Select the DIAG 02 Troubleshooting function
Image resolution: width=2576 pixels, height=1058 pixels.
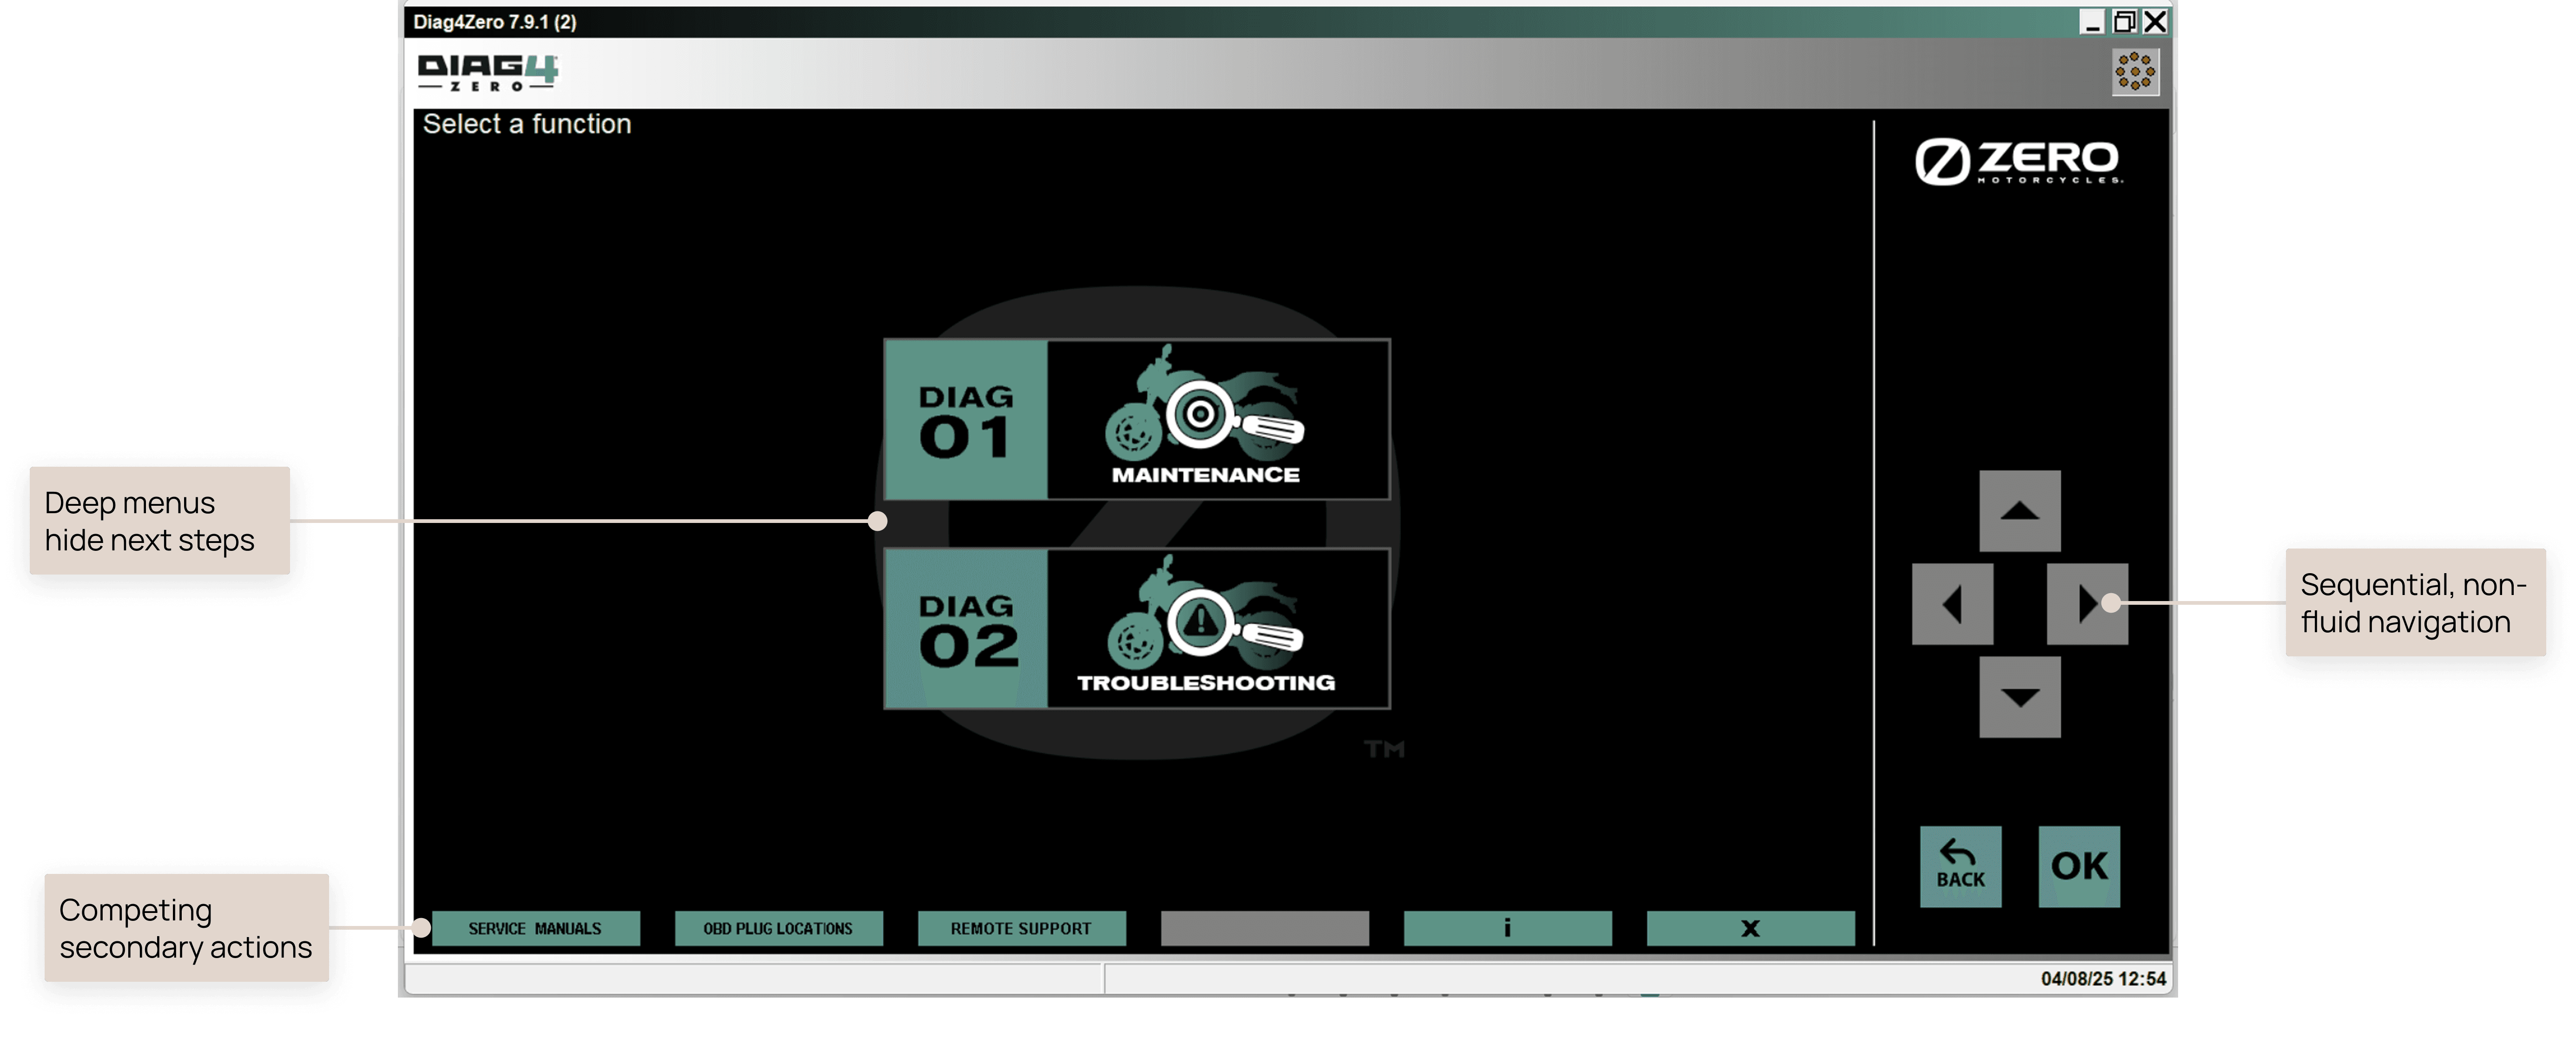[x=1137, y=628]
